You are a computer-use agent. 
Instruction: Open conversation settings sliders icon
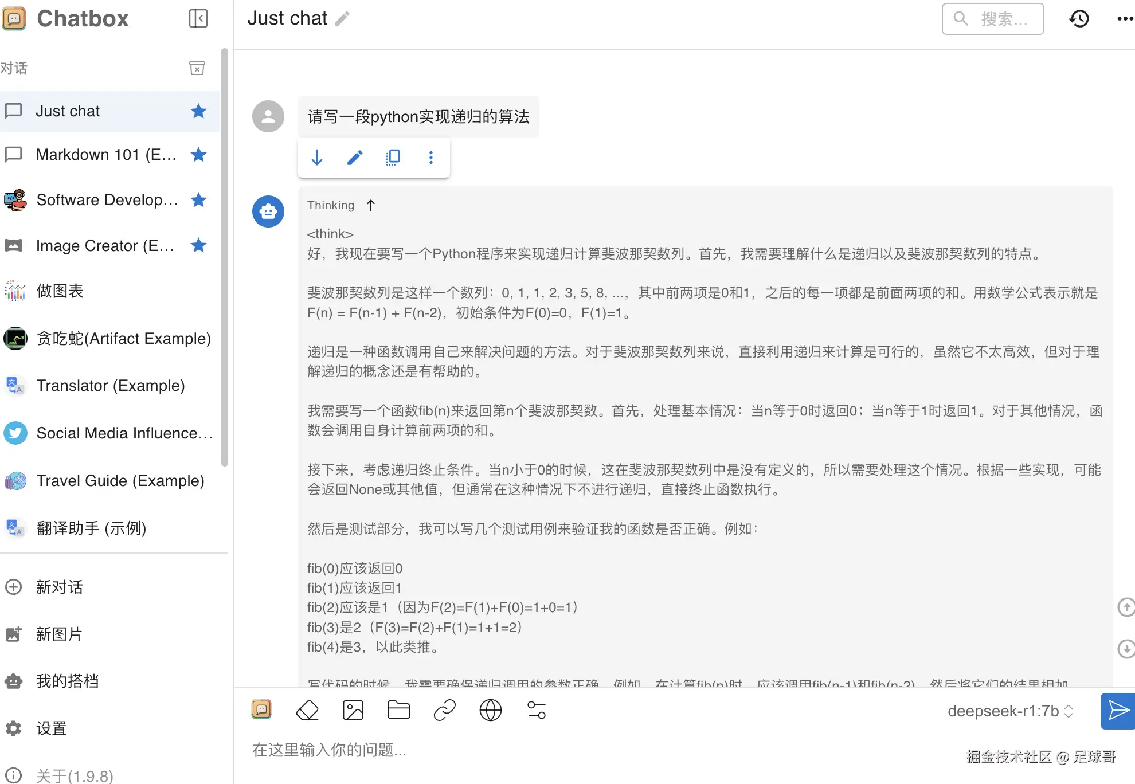point(536,711)
